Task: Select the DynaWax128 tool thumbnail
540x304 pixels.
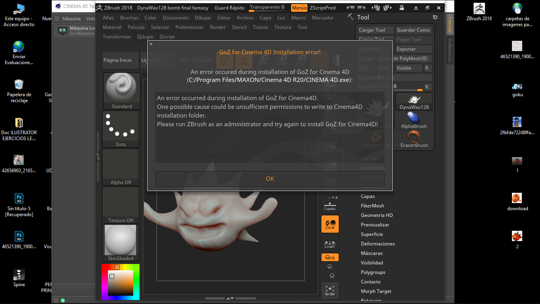Action: coord(414,101)
